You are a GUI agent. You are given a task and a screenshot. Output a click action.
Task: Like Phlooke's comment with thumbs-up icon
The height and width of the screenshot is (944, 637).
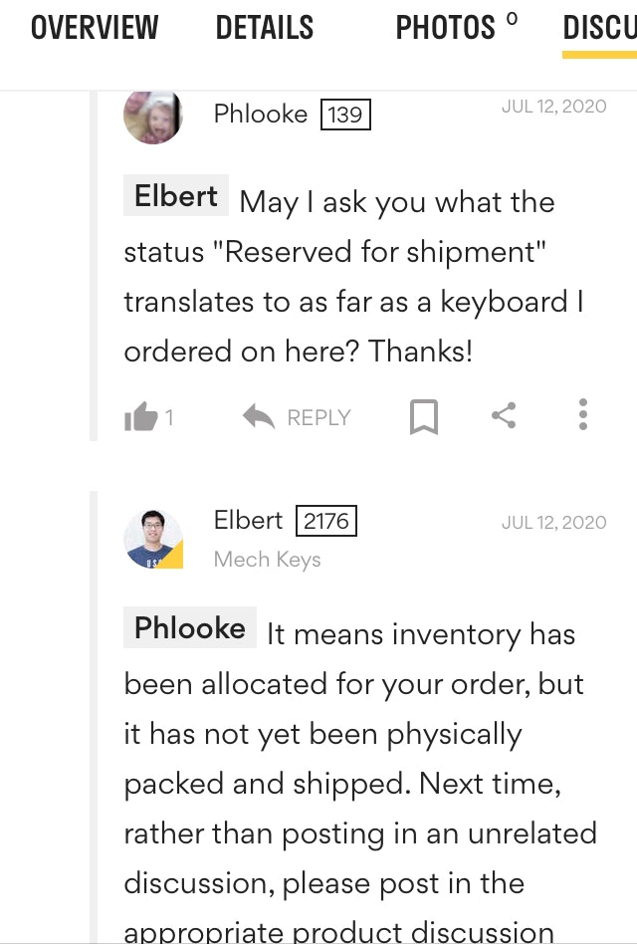coord(141,417)
